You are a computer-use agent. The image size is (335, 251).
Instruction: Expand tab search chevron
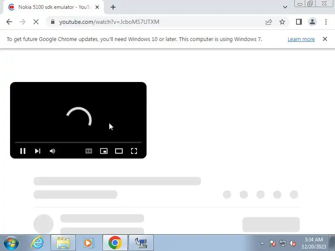(285, 7)
